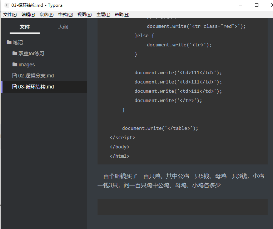
Task: Click inside the empty code block
Action: tap(183, 207)
